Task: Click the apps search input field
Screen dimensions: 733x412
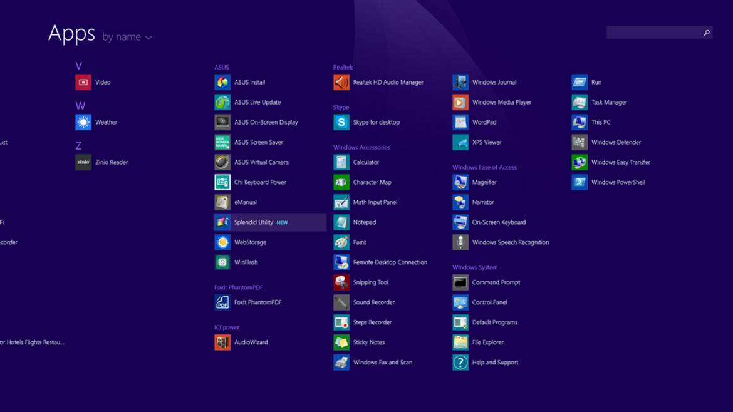Action: point(659,32)
